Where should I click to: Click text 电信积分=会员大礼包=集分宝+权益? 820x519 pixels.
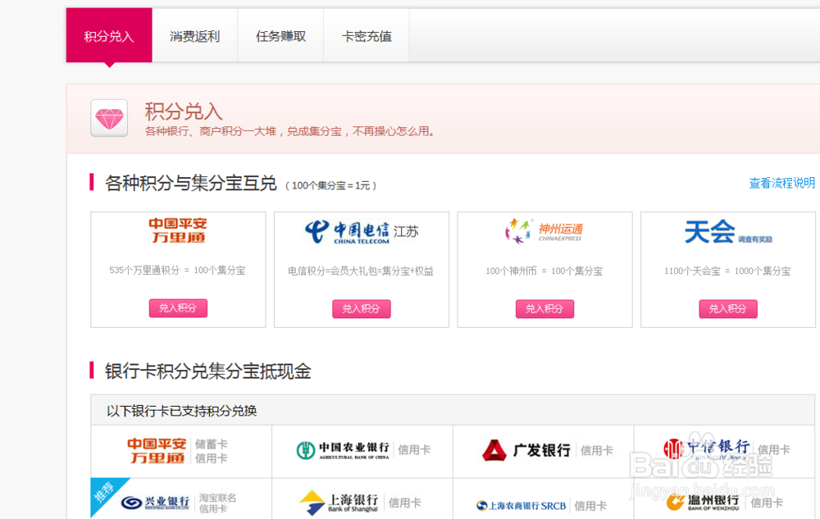coord(361,271)
